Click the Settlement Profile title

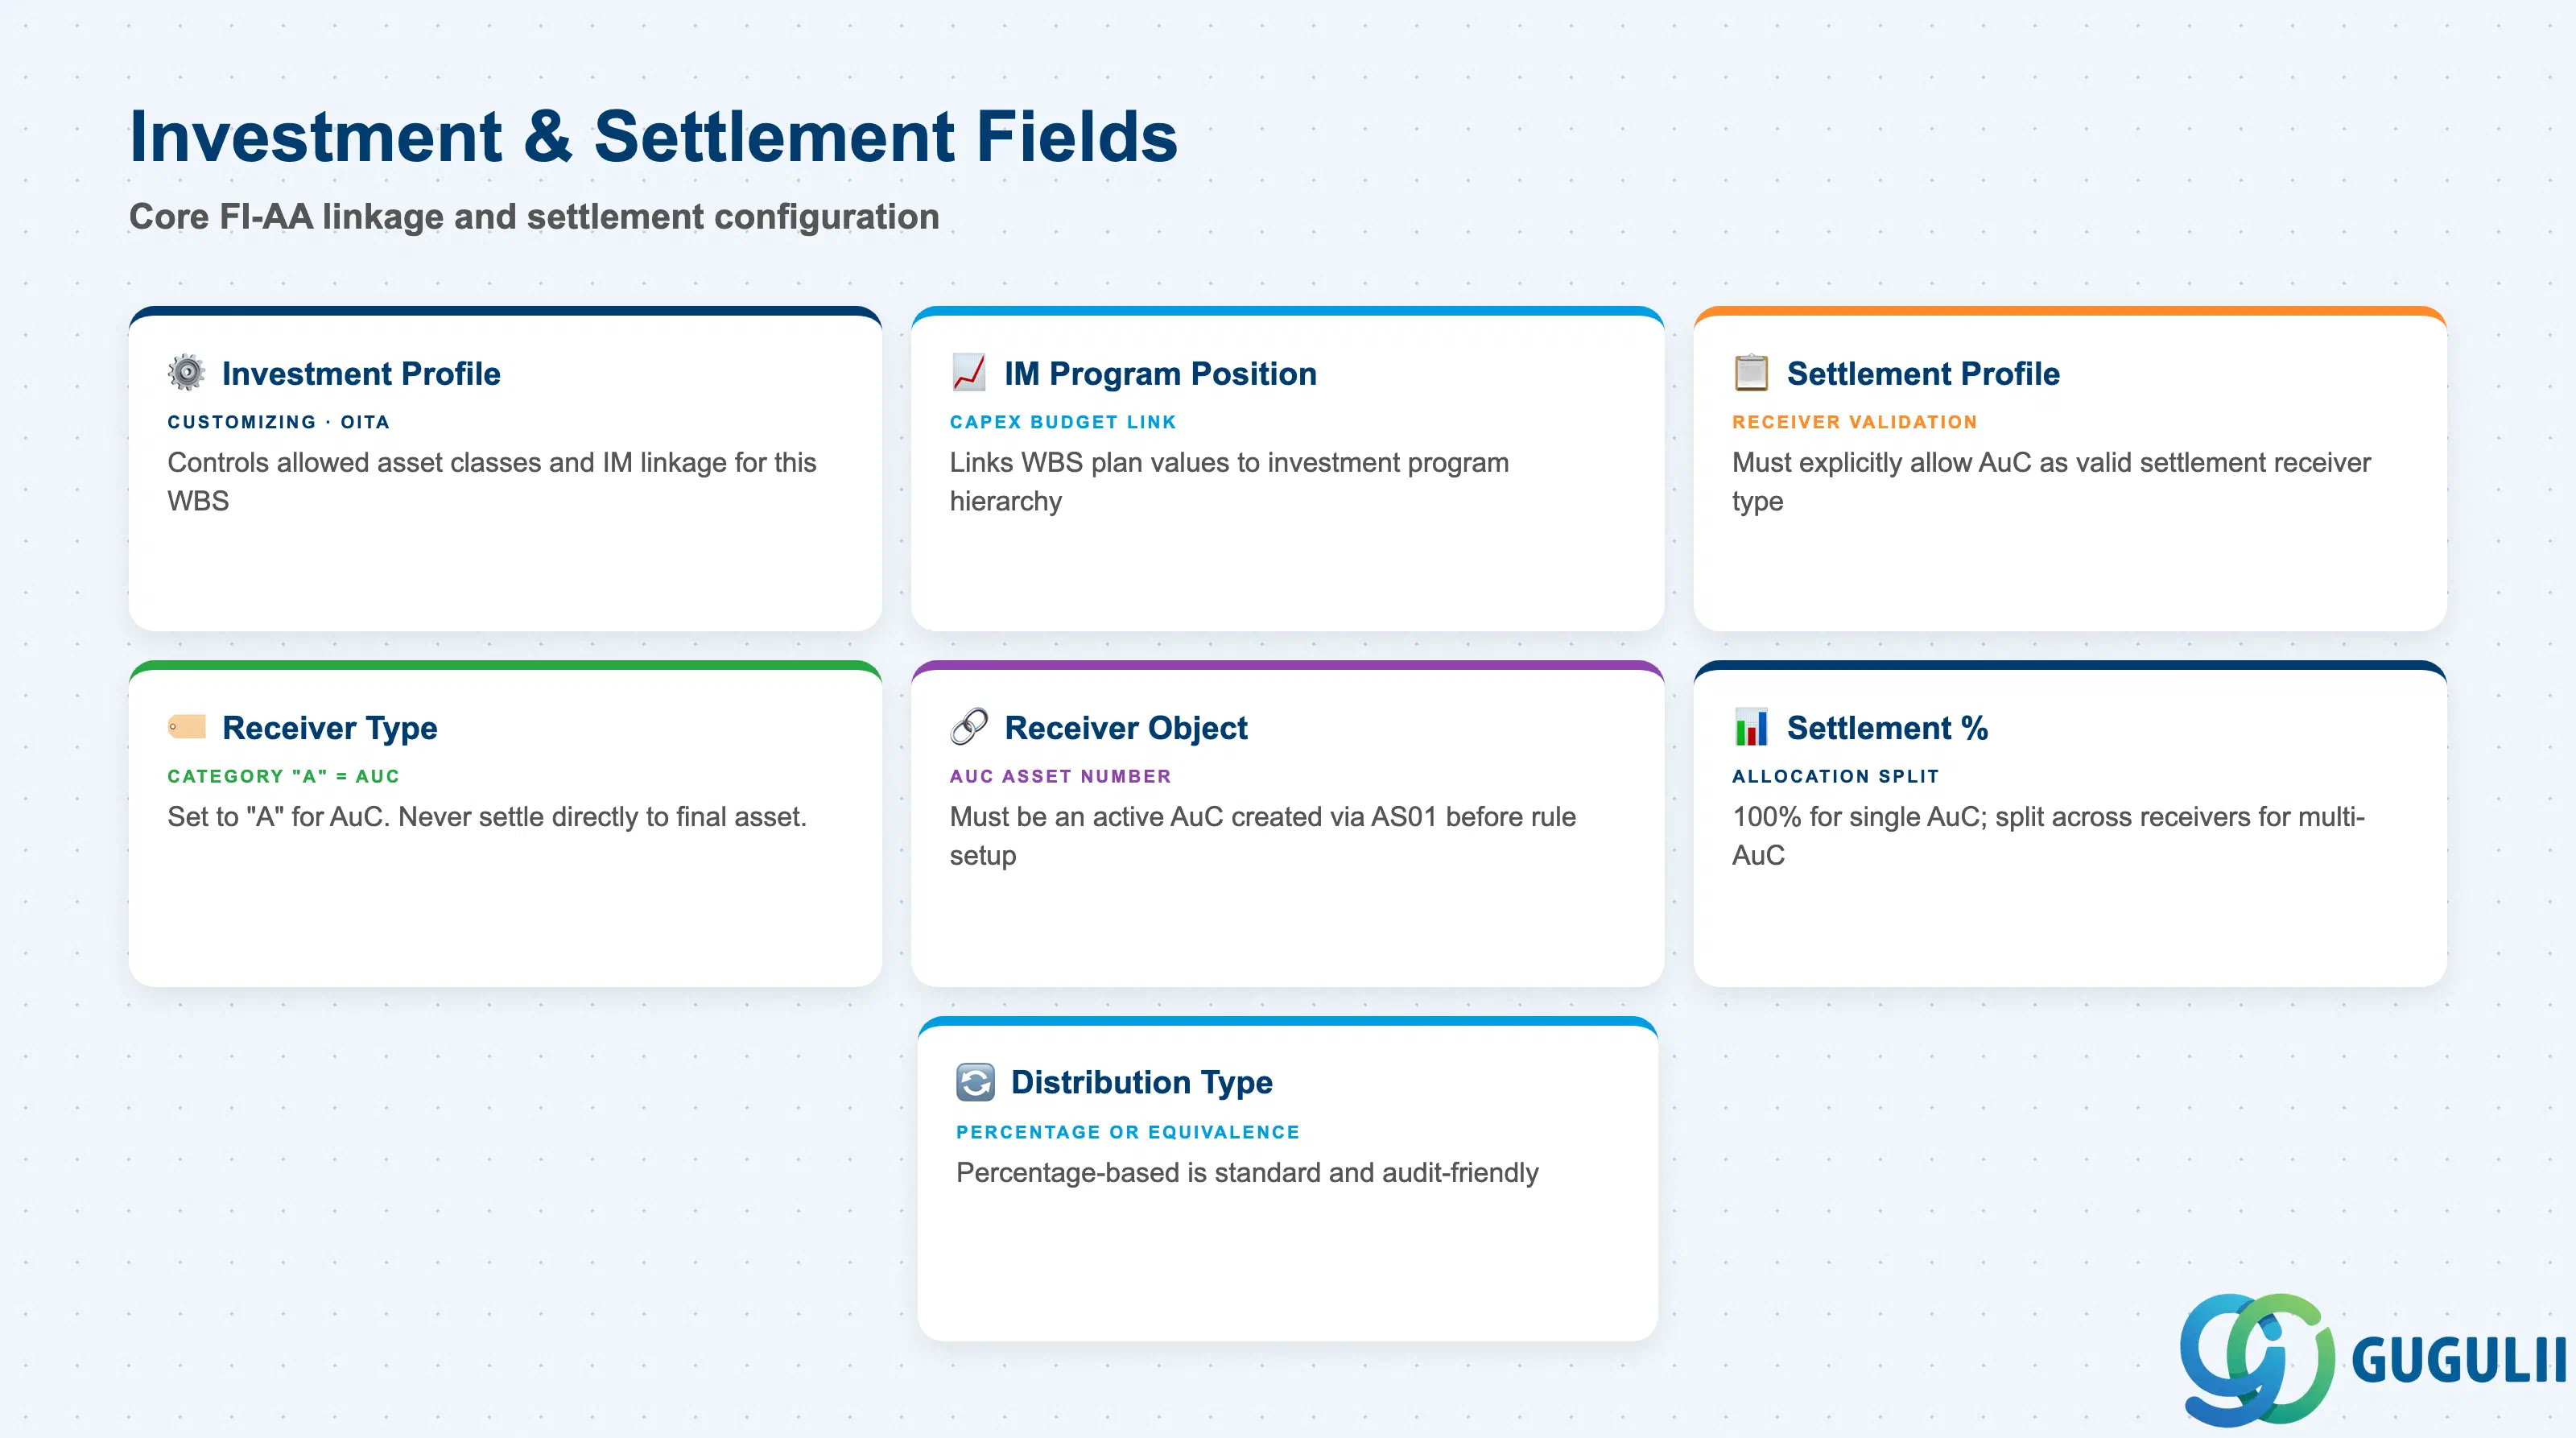click(1923, 373)
